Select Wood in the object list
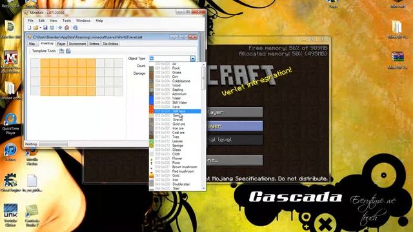413x232 pixels. [175, 85]
